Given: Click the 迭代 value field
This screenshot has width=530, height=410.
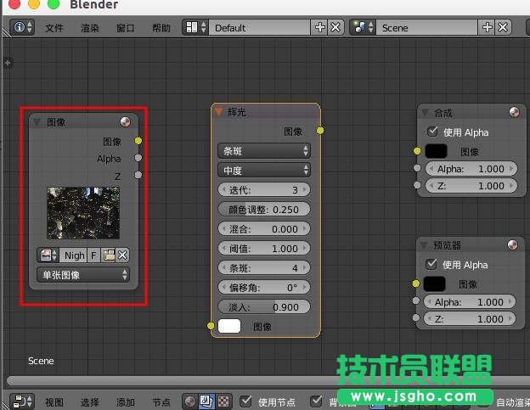Looking at the screenshot, I should [x=264, y=190].
